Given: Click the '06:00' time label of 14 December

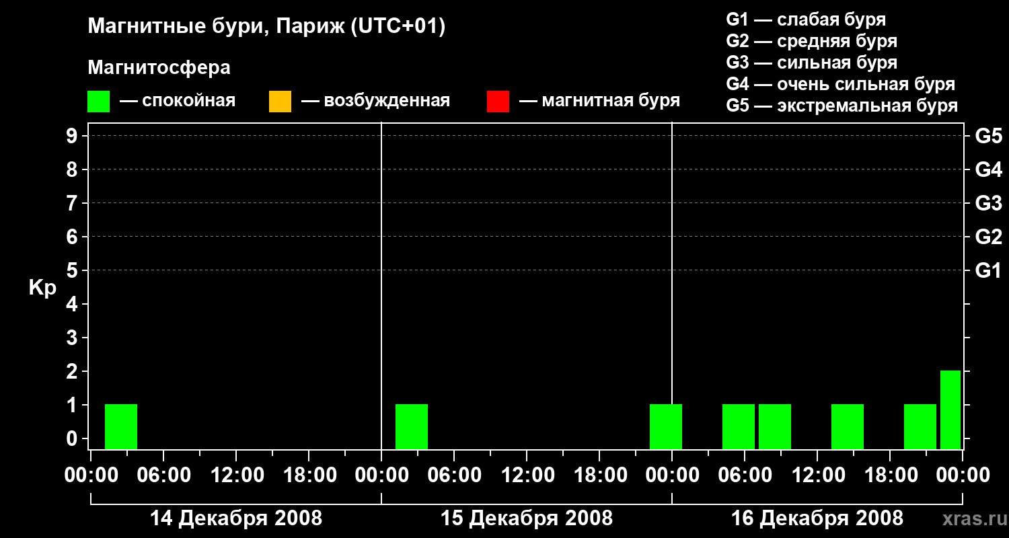Looking at the screenshot, I should (163, 475).
